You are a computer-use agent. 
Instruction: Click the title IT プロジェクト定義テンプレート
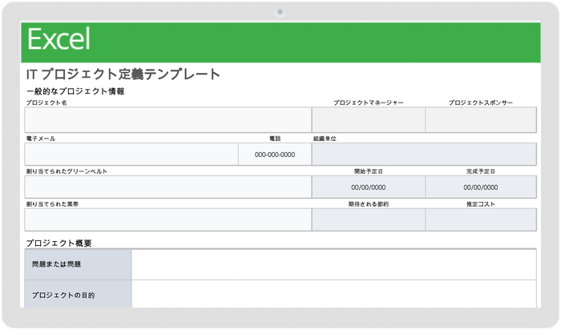(x=123, y=74)
